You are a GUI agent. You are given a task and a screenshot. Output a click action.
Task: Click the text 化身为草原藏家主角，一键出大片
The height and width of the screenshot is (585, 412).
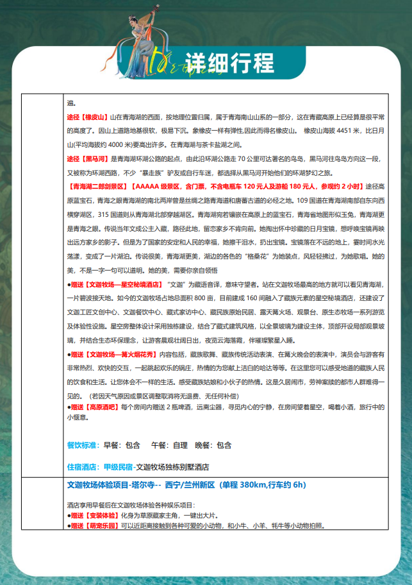[x=168, y=516]
